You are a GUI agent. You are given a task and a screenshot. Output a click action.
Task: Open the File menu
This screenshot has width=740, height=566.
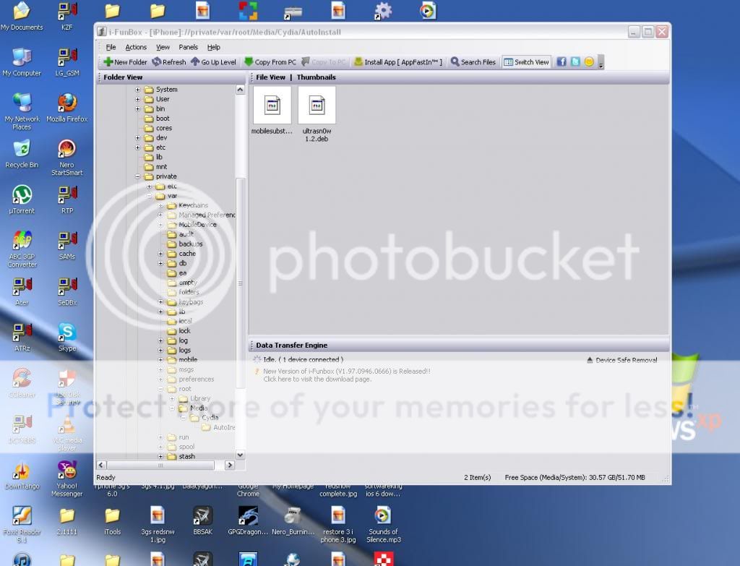111,47
